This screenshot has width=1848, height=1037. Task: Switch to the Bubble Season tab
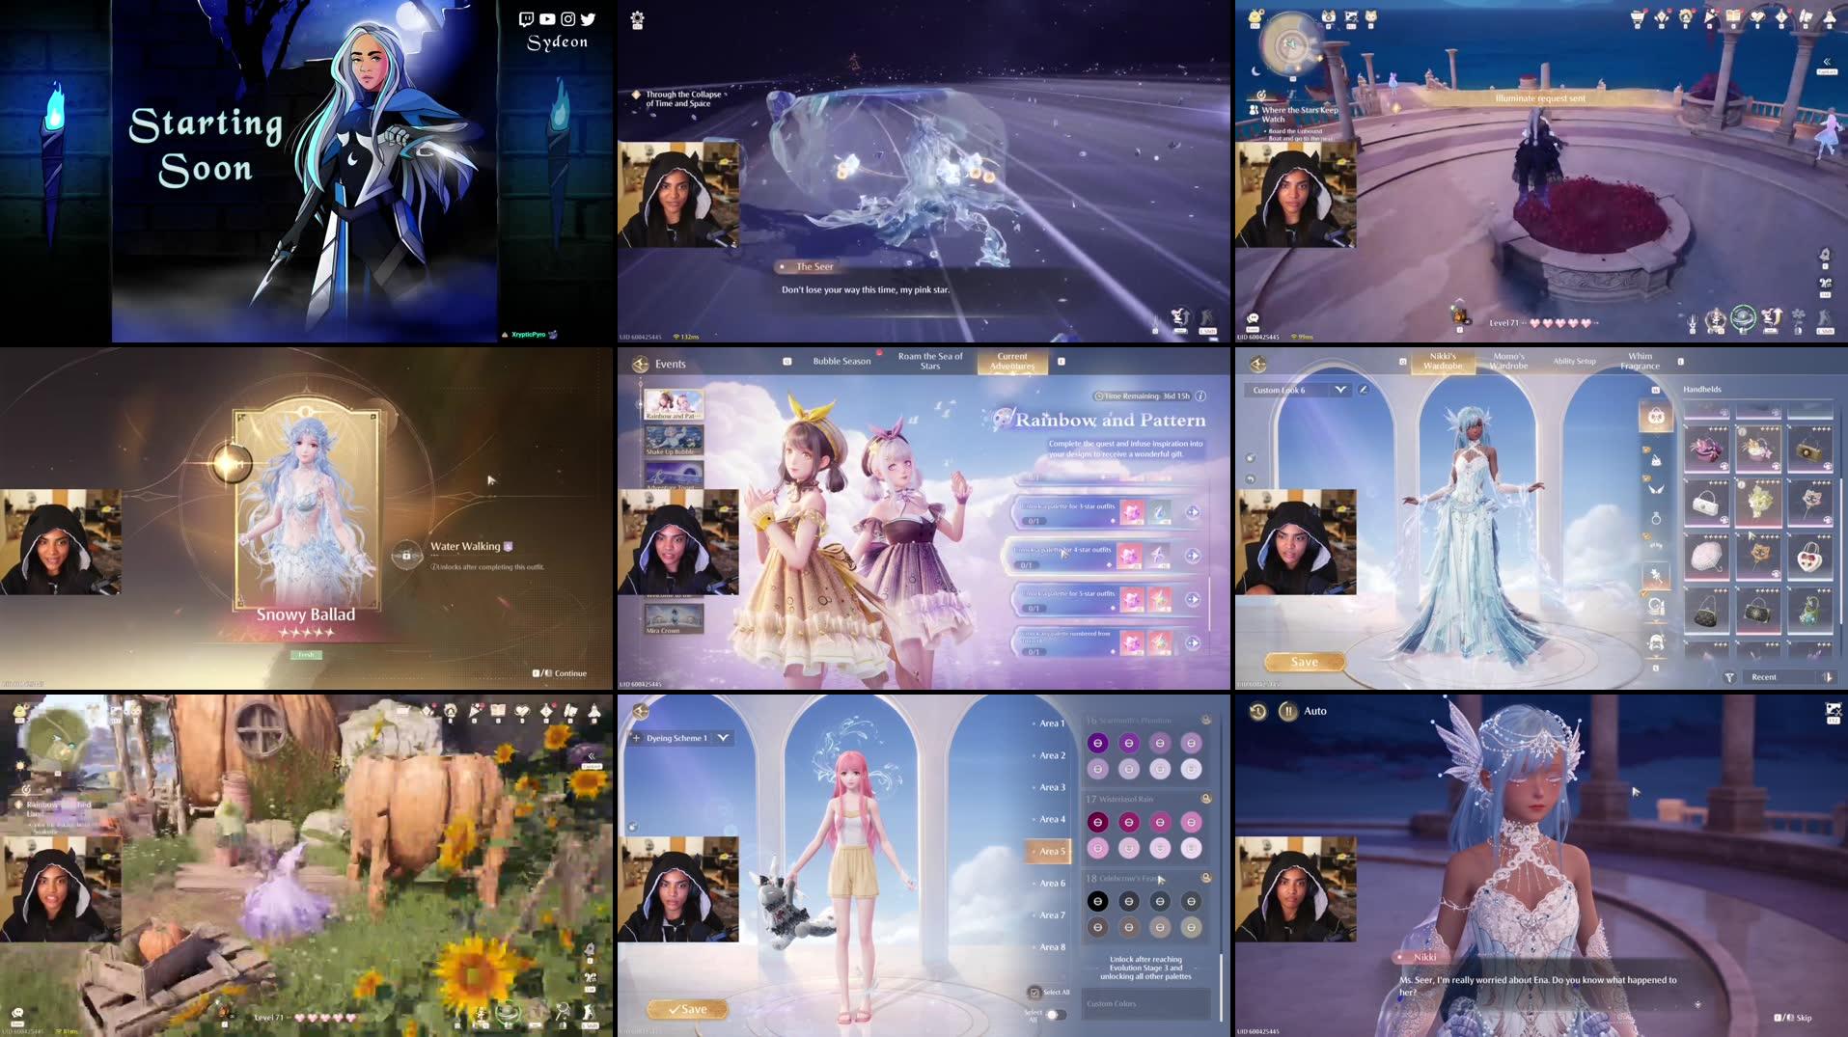pyautogui.click(x=841, y=361)
